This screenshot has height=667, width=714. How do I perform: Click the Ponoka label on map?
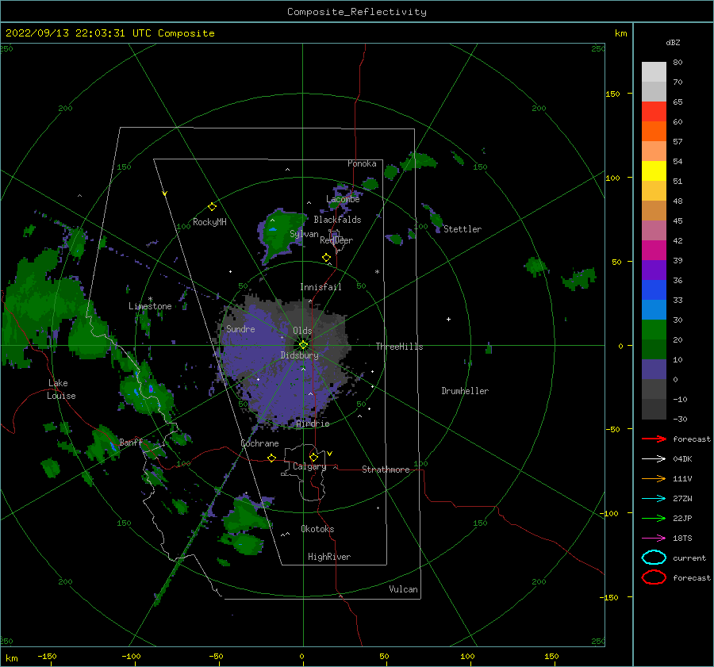pos(362,163)
